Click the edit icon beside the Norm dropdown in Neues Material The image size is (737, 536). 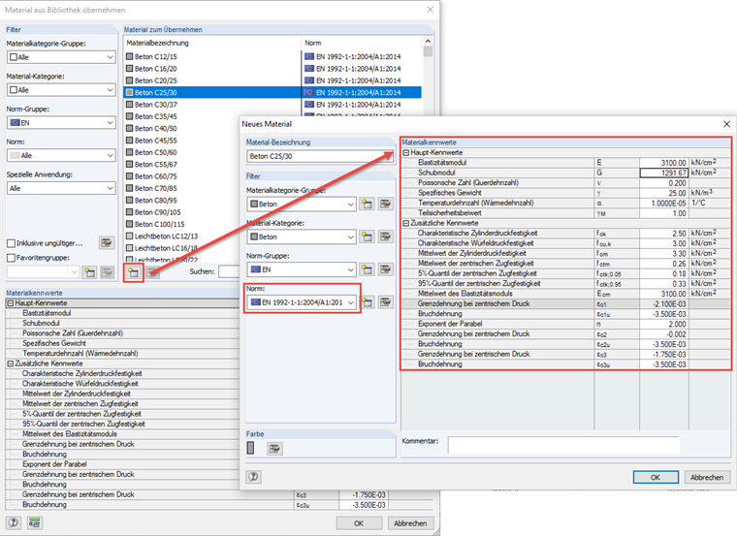coord(385,302)
